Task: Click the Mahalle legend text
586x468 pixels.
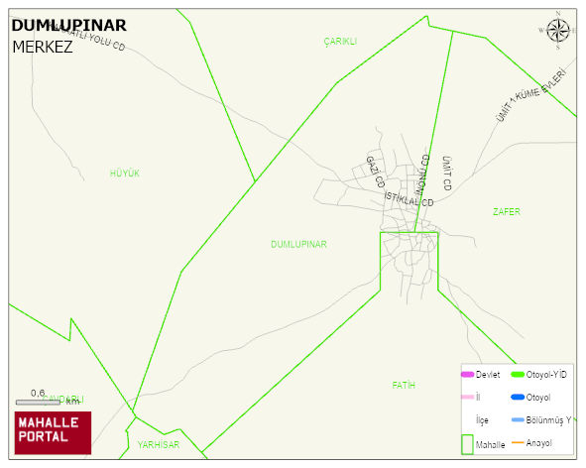Action: pyautogui.click(x=491, y=445)
